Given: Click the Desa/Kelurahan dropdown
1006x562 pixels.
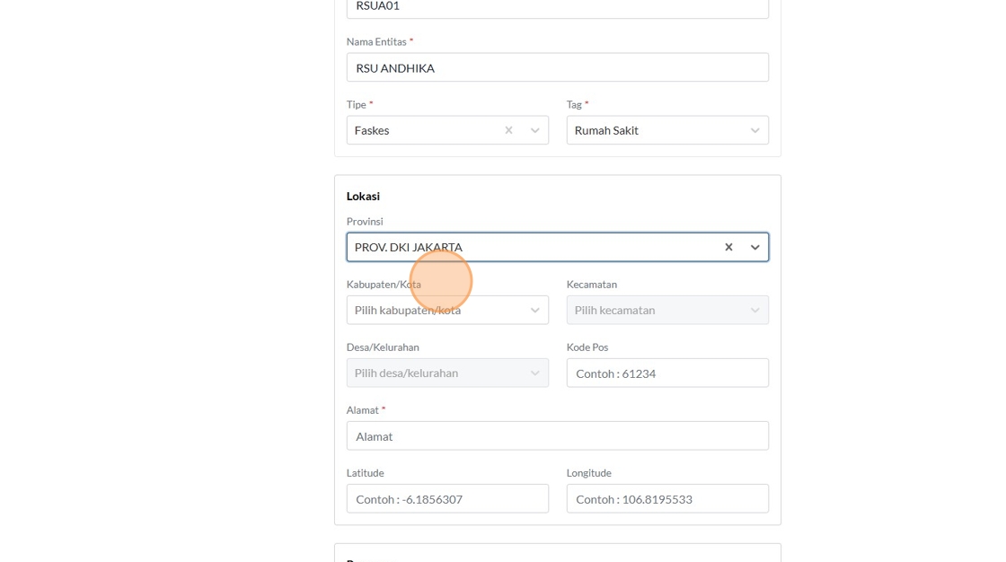Looking at the screenshot, I should click(447, 373).
